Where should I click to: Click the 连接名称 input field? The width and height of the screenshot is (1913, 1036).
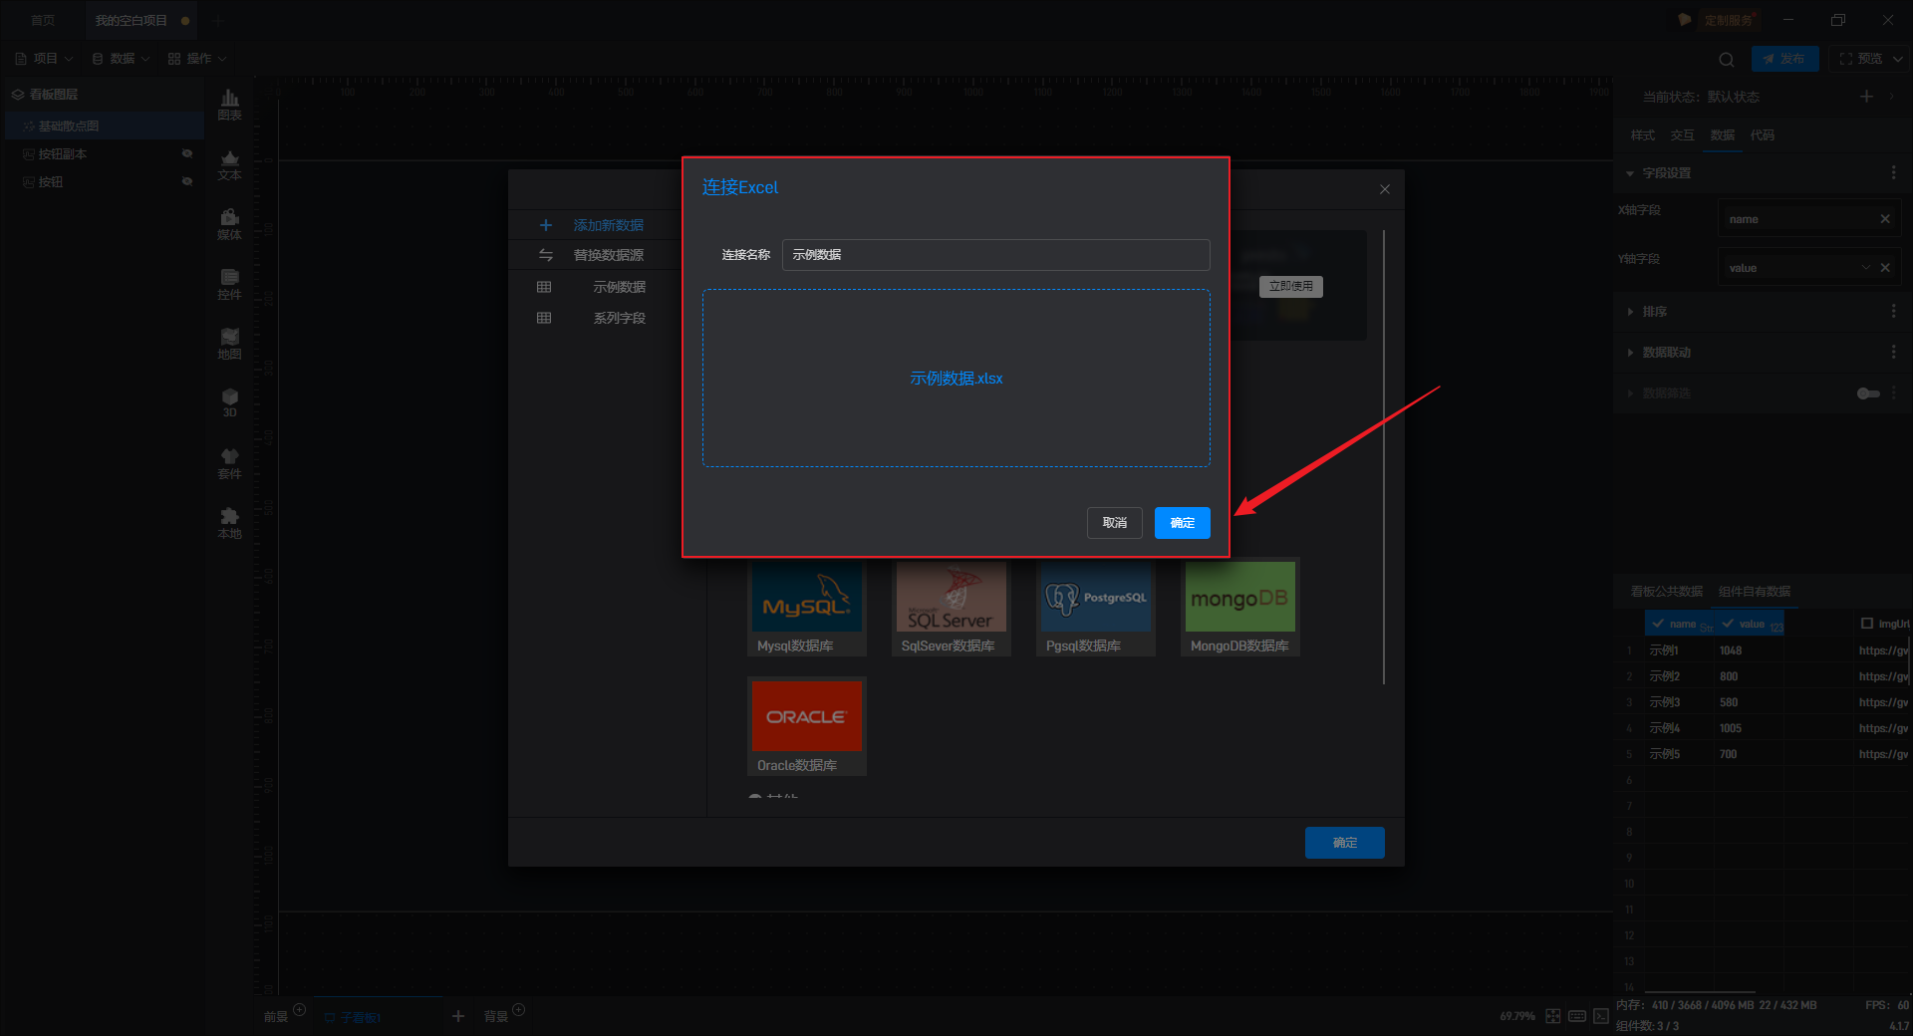995,255
